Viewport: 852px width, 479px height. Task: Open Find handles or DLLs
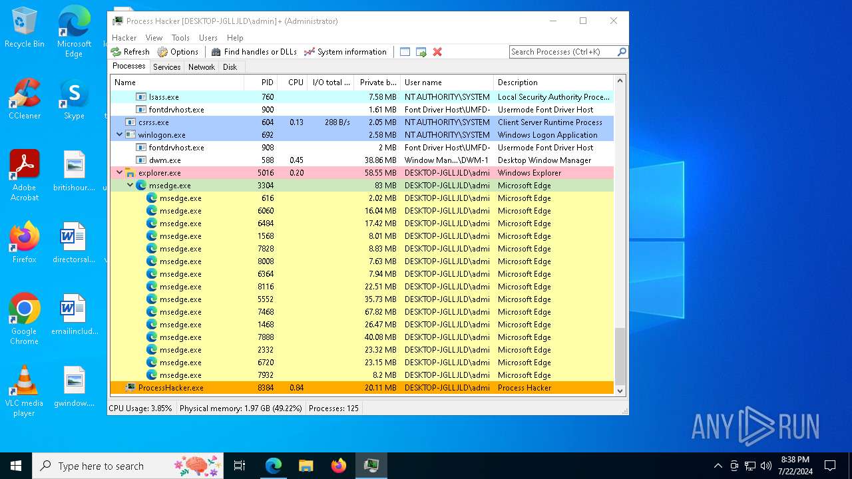coord(254,52)
